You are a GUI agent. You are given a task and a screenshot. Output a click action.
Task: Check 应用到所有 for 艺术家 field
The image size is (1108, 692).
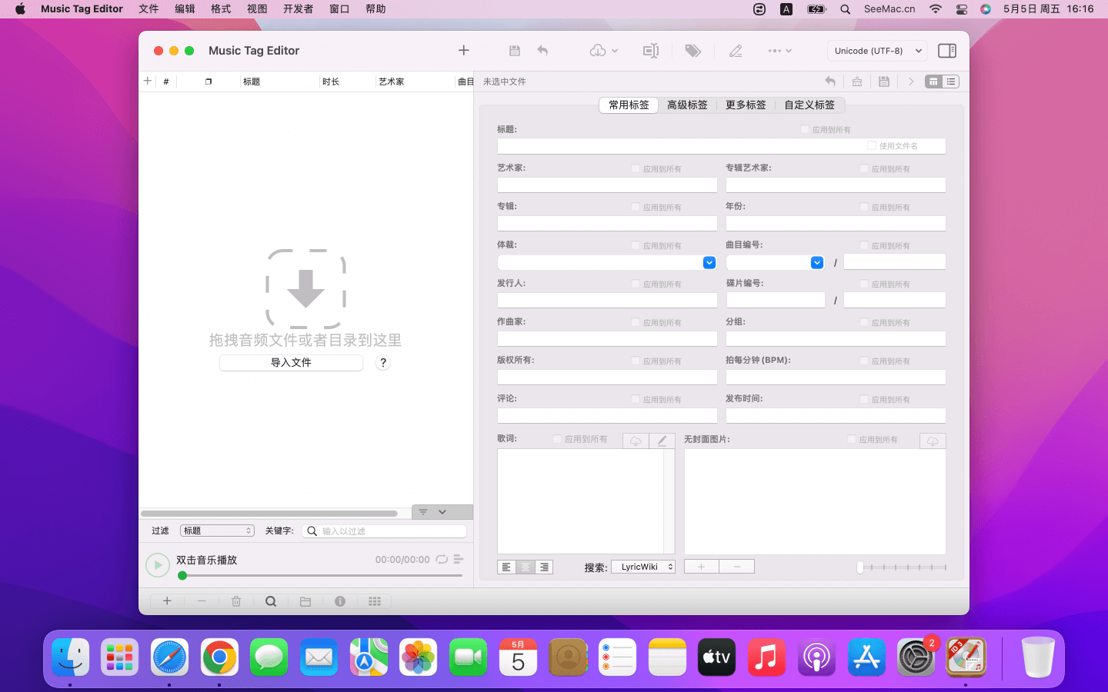[x=636, y=168]
